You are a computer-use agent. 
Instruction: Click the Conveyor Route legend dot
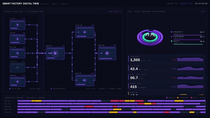[51, 89]
